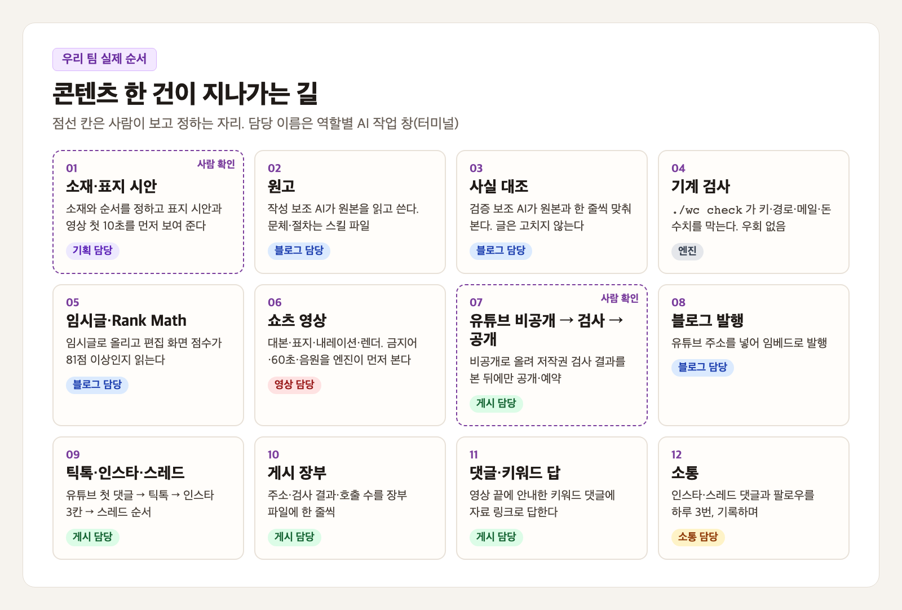Click '사람 확인' label on card 01
The image size is (902, 610).
pos(216,164)
